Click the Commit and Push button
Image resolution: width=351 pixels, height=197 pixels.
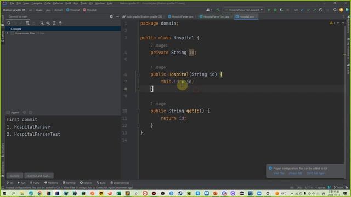pos(39,176)
